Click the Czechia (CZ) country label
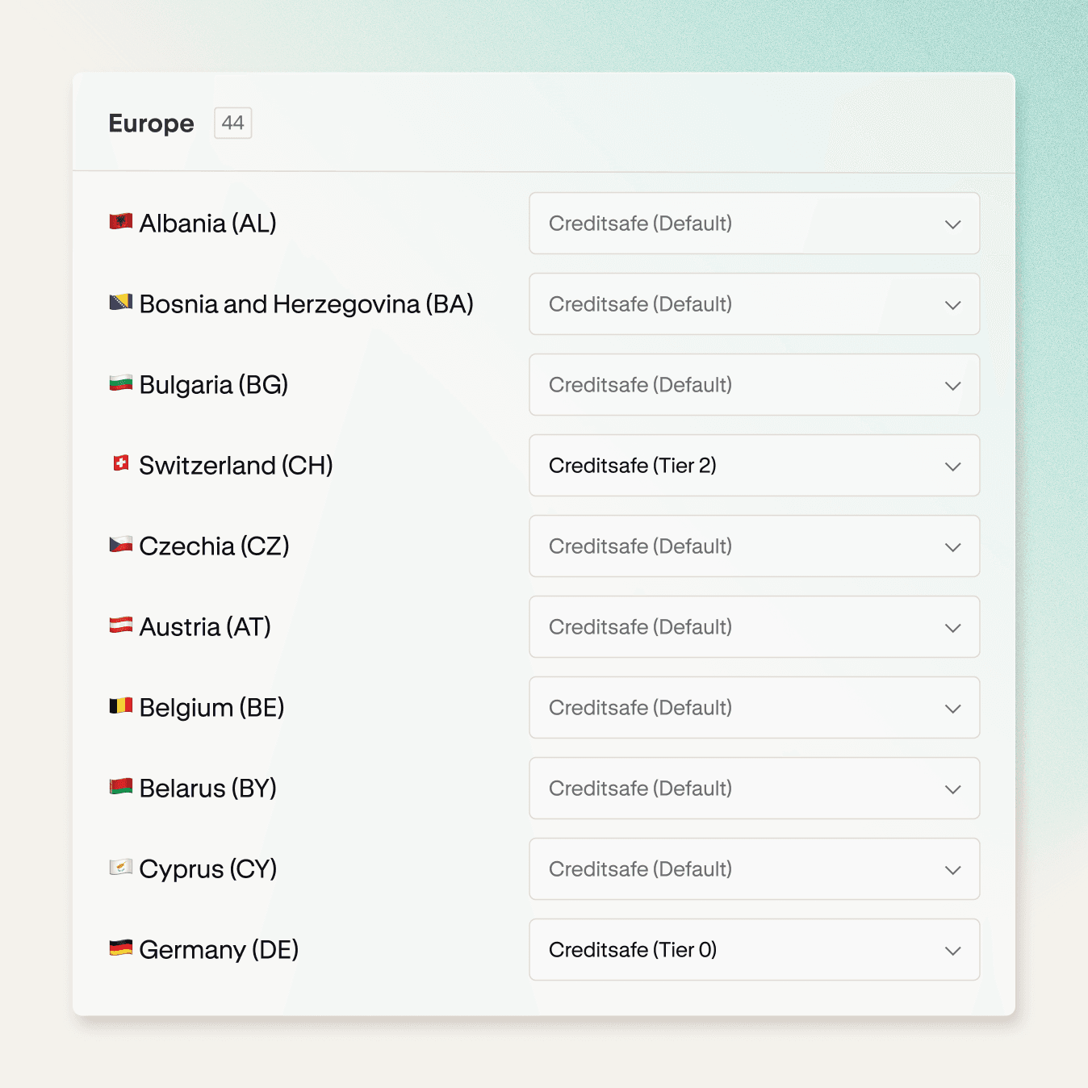Screen dimensions: 1088x1088 pos(214,546)
